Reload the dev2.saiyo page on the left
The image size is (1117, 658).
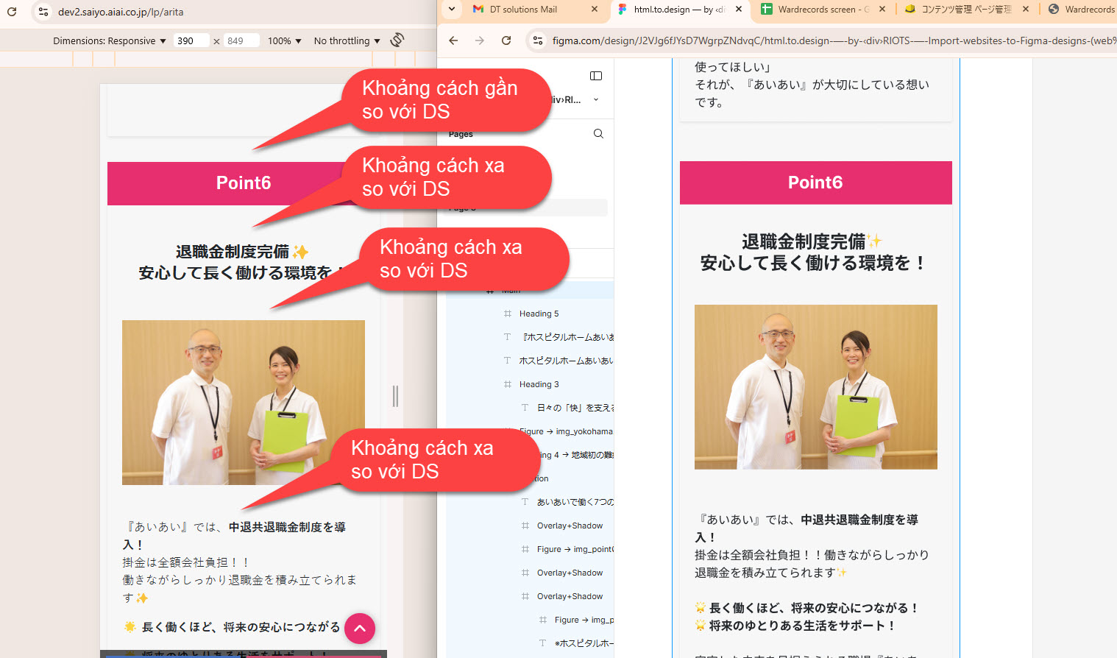[x=12, y=12]
